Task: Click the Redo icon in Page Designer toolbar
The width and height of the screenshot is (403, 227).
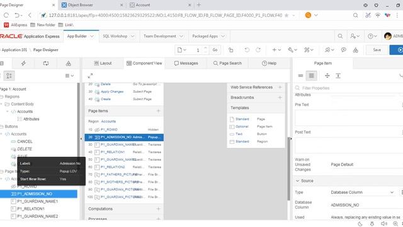Action: [258, 50]
